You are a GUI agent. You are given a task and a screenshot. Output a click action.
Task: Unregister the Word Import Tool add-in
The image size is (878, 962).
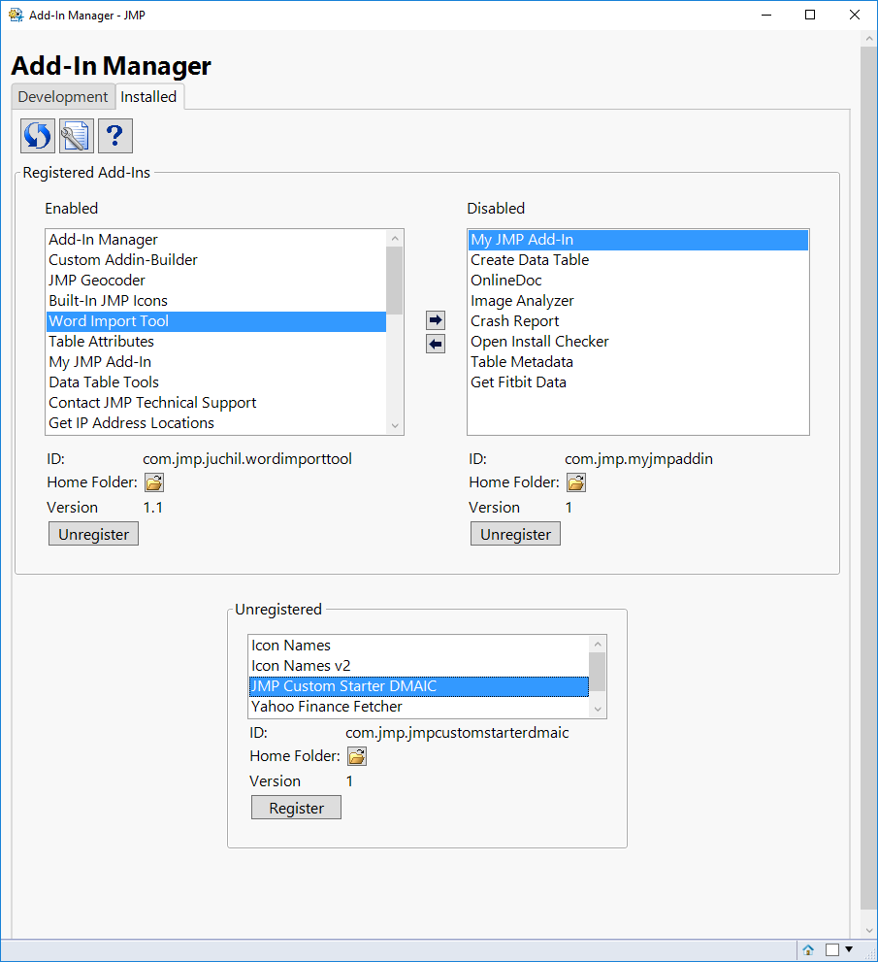click(x=92, y=533)
